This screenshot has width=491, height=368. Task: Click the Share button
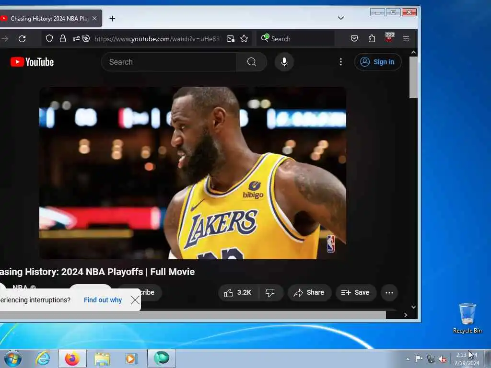tap(309, 293)
